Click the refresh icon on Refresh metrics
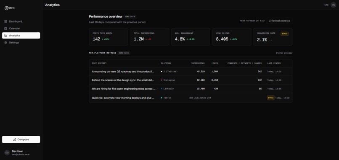This screenshot has width=339, height=160. (x=270, y=21)
